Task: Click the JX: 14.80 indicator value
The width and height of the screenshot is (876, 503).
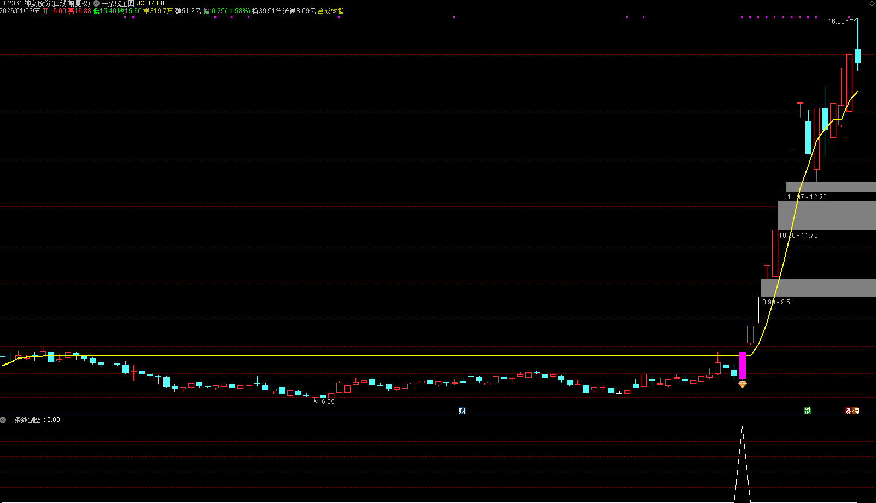Action: [150, 3]
